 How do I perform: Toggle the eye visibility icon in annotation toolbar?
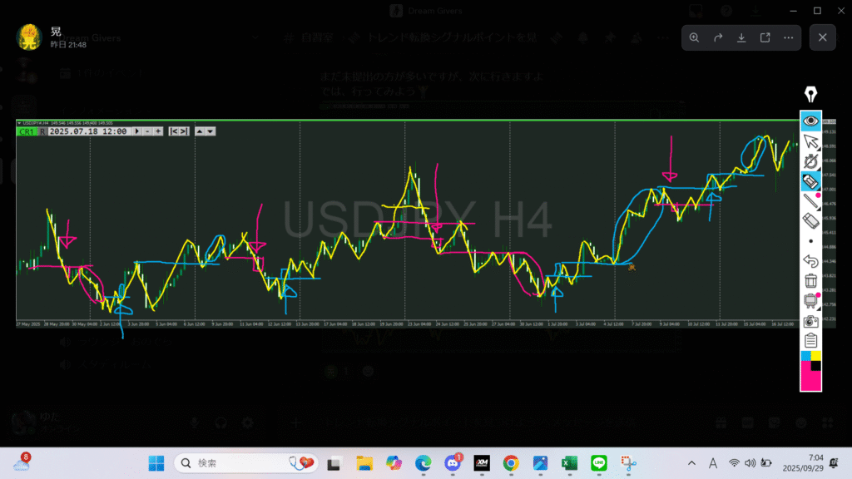point(810,121)
